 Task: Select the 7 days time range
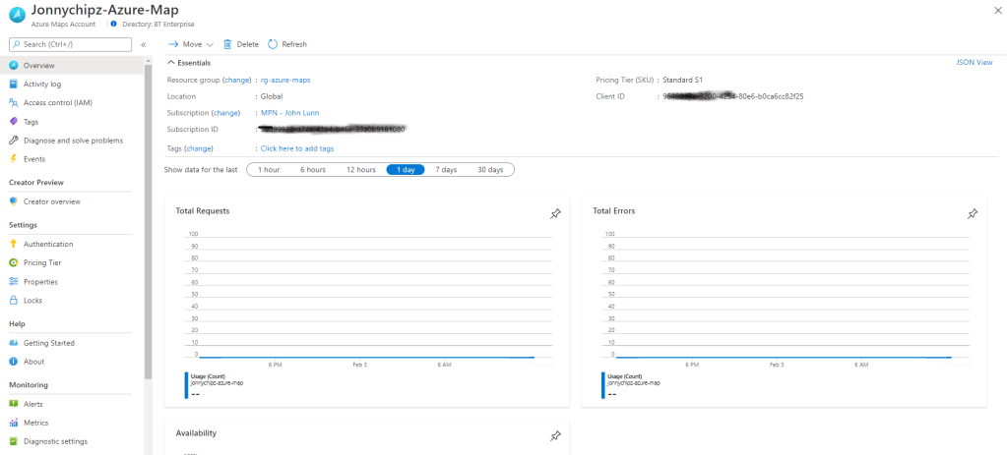click(446, 170)
